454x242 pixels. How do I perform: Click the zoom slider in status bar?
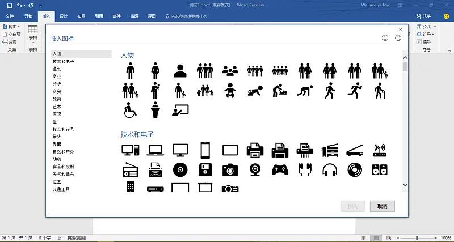(x=417, y=237)
